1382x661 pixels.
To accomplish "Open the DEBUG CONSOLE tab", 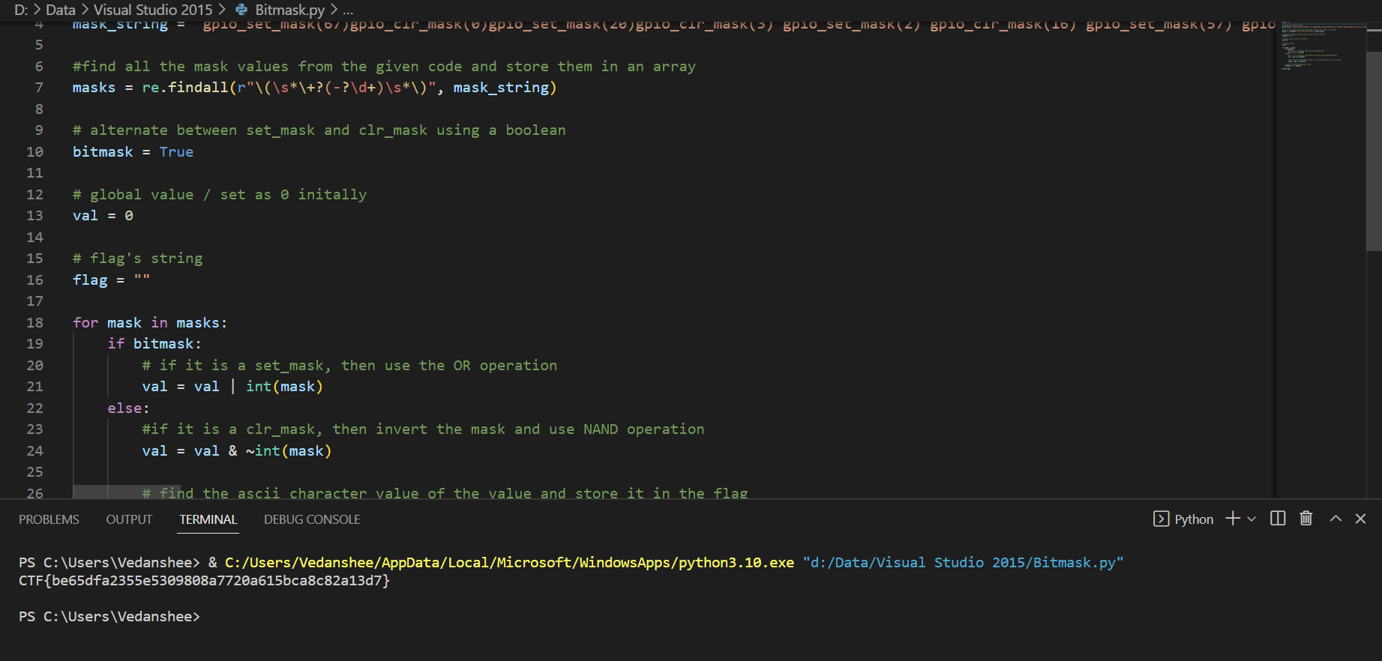I will 312,519.
